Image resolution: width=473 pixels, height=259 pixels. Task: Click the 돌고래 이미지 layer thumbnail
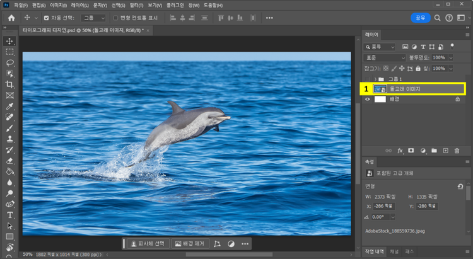point(380,89)
